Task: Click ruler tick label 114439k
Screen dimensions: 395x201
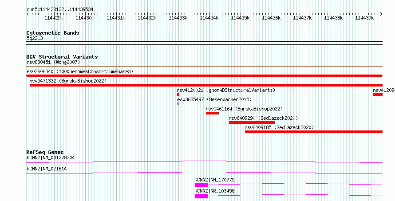Action: pos(364,18)
